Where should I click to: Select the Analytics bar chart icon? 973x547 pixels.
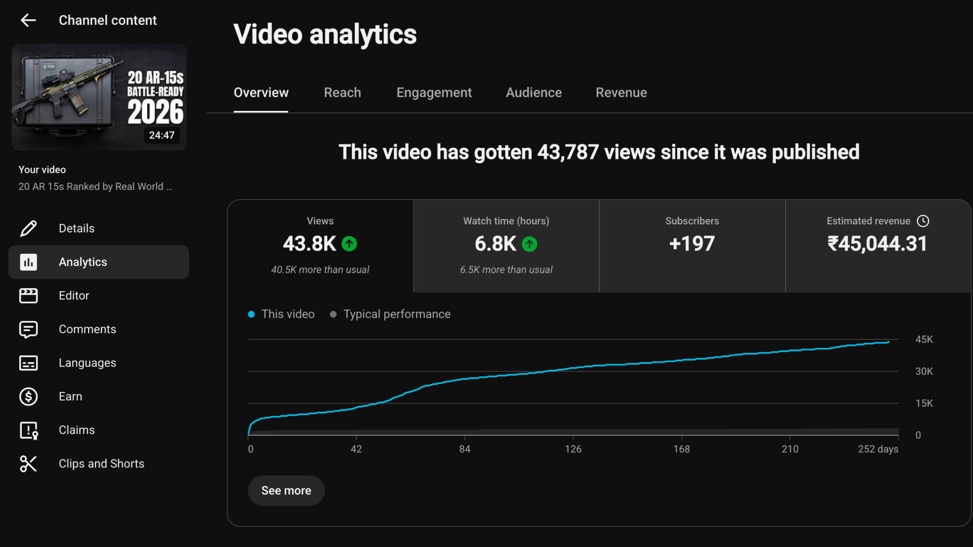(28, 262)
